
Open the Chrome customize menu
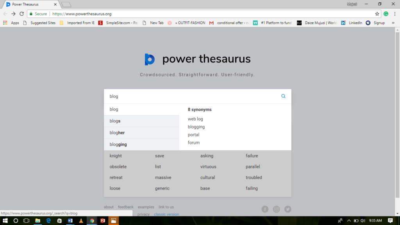coord(395,14)
